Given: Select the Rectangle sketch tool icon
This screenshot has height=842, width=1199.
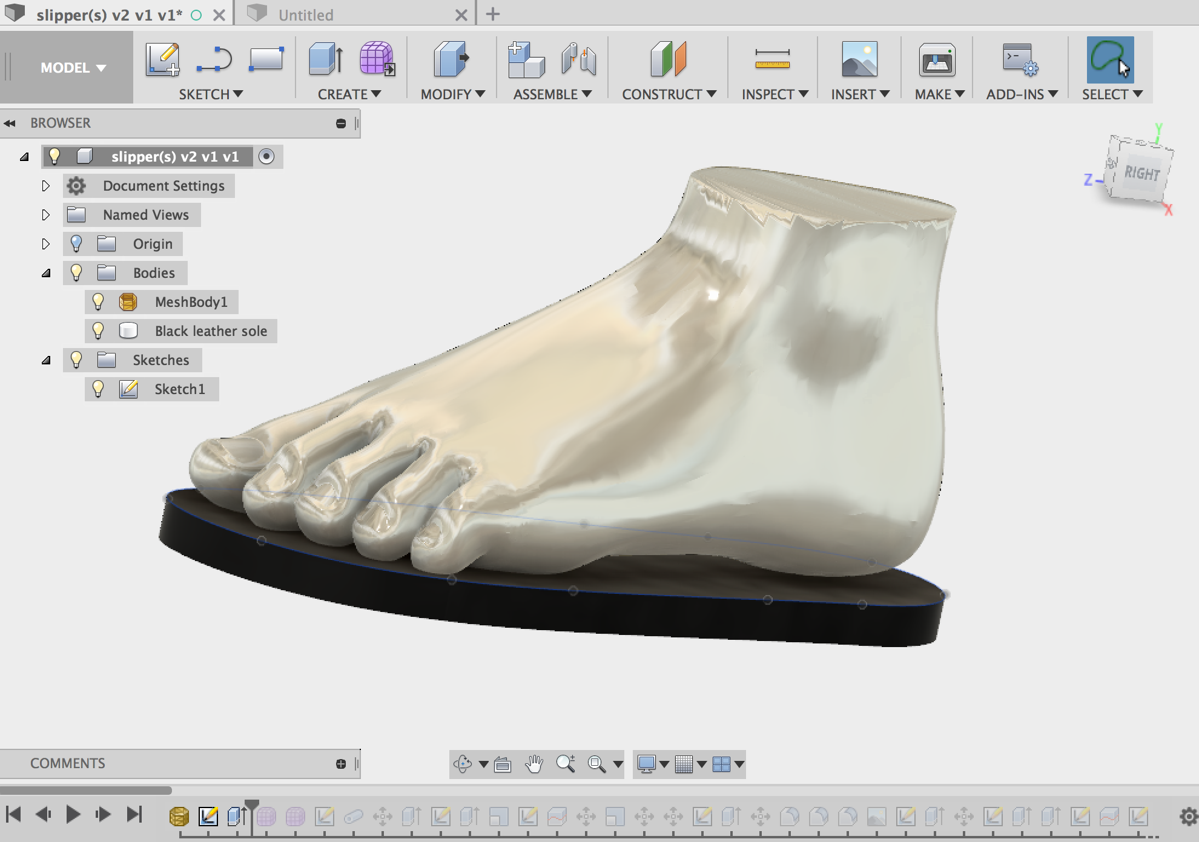Looking at the screenshot, I should pos(266,59).
